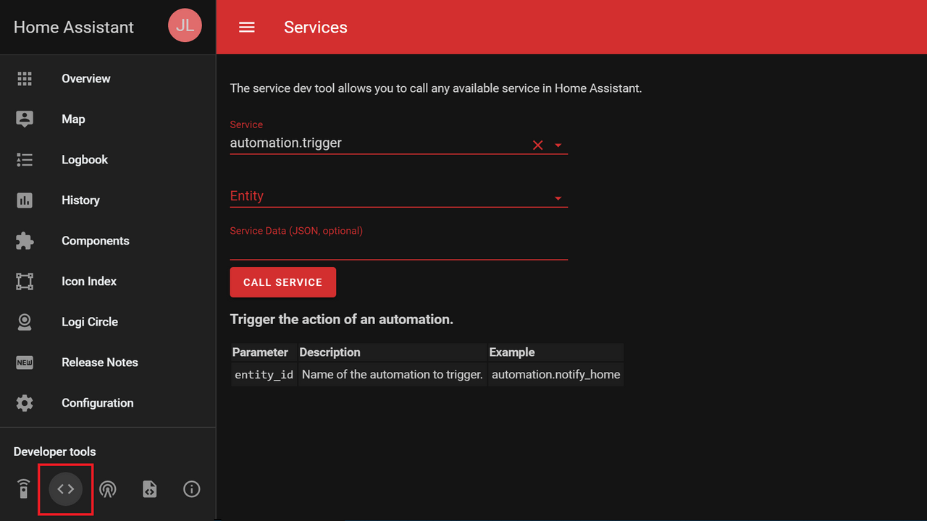Open the JL user profile badge

(185, 25)
